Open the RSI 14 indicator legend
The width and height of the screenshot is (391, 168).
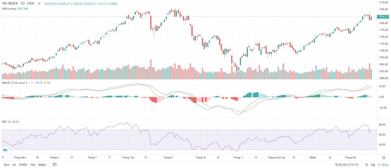[x=6, y=122]
